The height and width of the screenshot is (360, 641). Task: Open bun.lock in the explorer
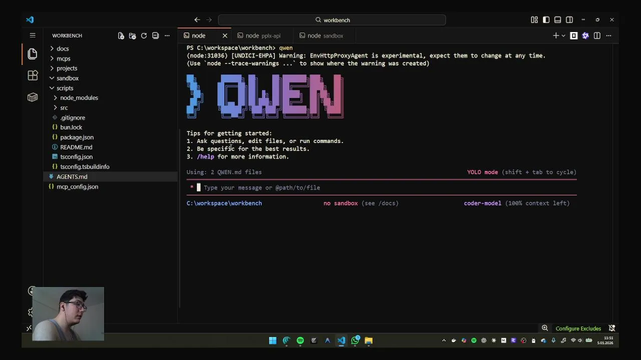[71, 127]
